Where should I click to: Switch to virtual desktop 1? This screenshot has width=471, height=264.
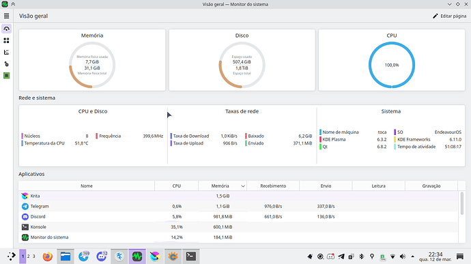point(23,256)
